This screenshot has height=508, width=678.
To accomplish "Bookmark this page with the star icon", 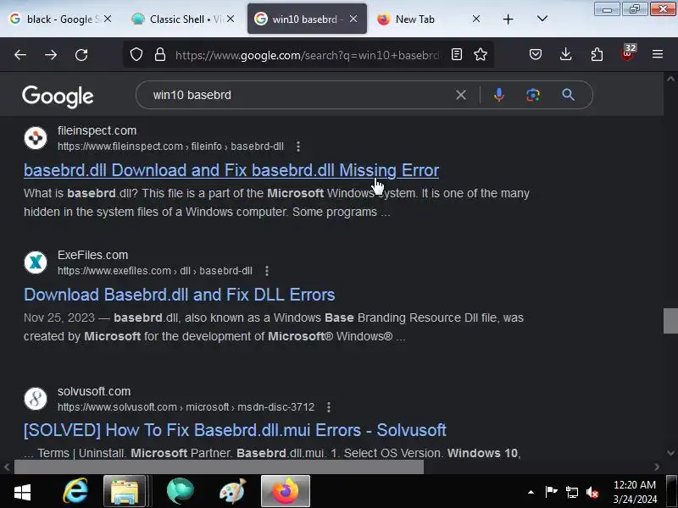I will tap(481, 54).
